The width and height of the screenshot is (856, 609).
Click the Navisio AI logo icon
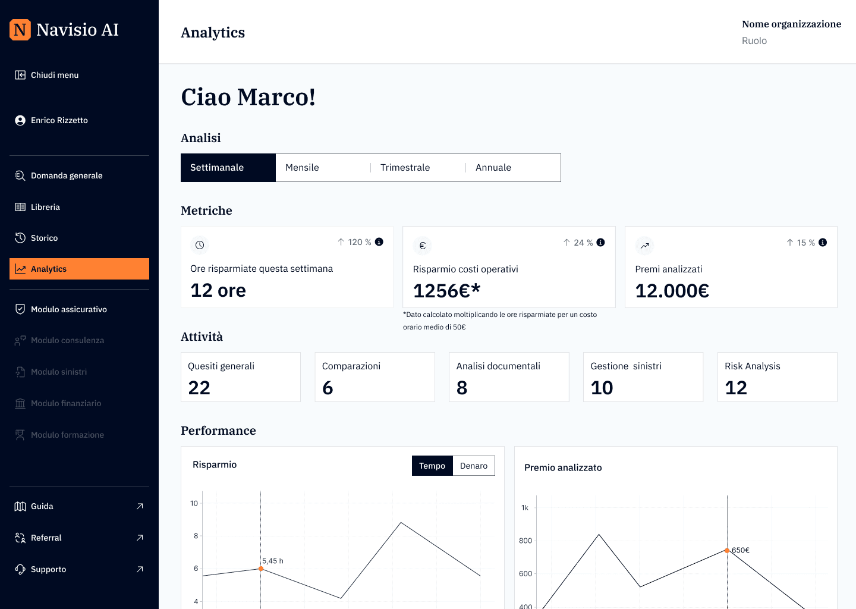(20, 30)
